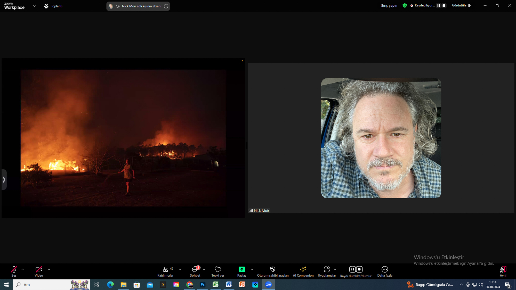Expand video options arrow next to Video
The width and height of the screenshot is (516, 290).
pos(49,269)
